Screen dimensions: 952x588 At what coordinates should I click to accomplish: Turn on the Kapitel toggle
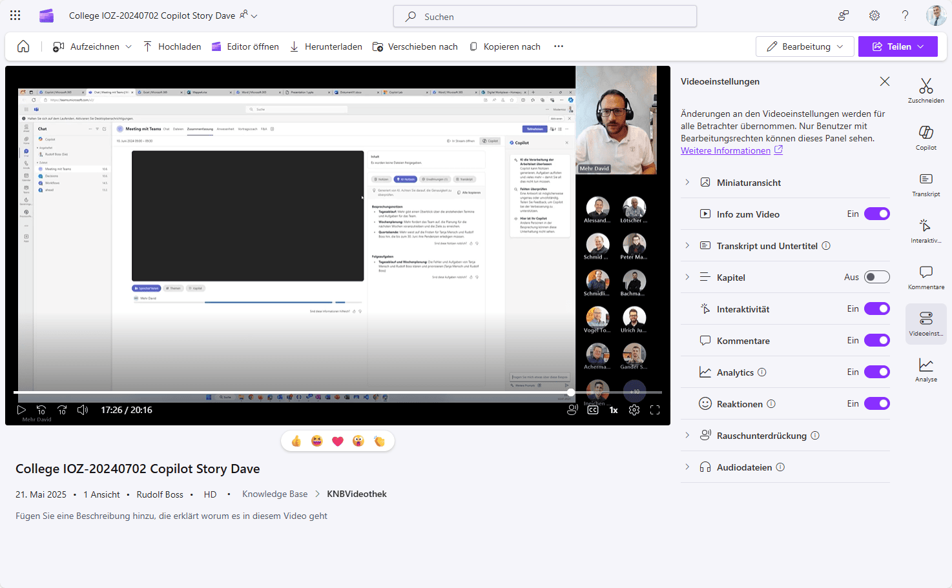pos(876,277)
